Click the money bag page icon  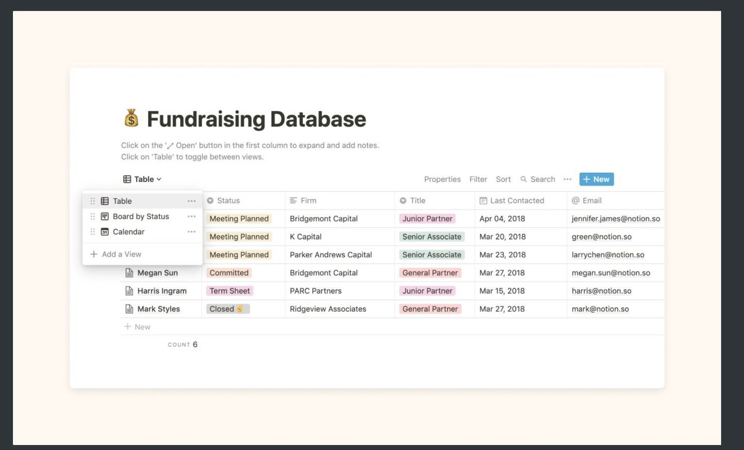point(131,118)
